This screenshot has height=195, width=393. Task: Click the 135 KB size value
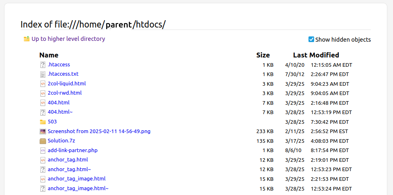tap(265, 141)
